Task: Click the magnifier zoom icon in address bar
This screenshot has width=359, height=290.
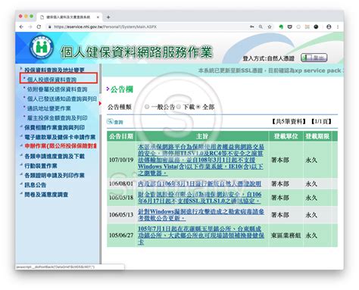Action: [261, 27]
